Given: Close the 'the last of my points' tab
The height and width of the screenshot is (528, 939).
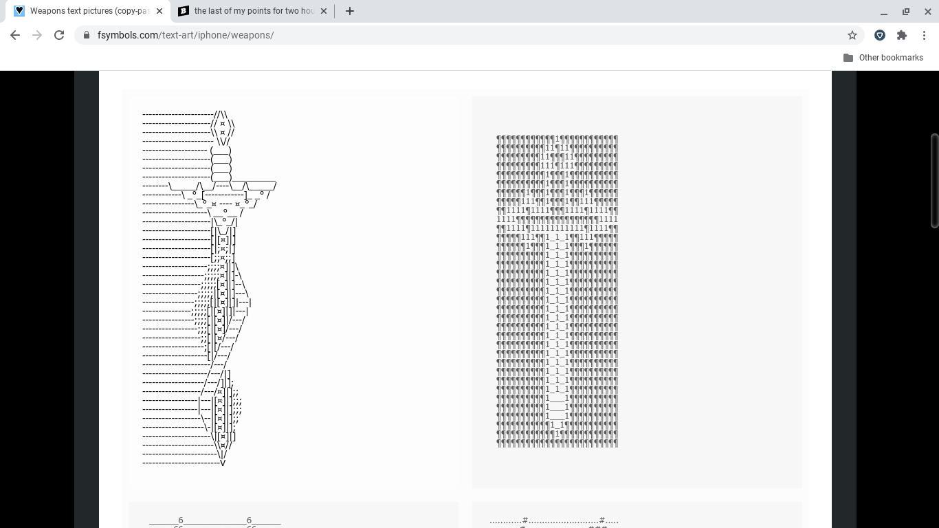Looking at the screenshot, I should click(x=324, y=11).
